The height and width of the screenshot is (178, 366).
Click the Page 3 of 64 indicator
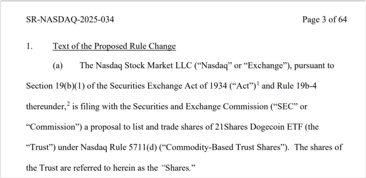point(324,20)
